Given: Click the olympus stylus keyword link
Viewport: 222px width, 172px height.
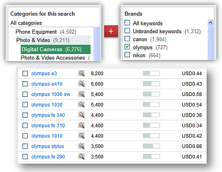Looking at the screenshot, I should tap(48, 146).
